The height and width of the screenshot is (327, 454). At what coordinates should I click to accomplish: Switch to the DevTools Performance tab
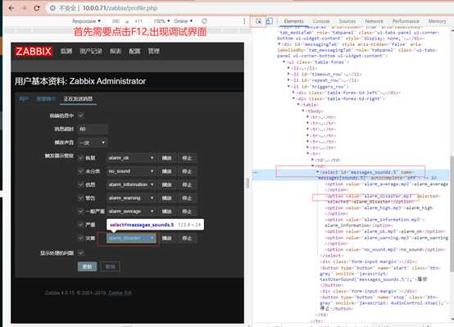pyautogui.click(x=406, y=21)
